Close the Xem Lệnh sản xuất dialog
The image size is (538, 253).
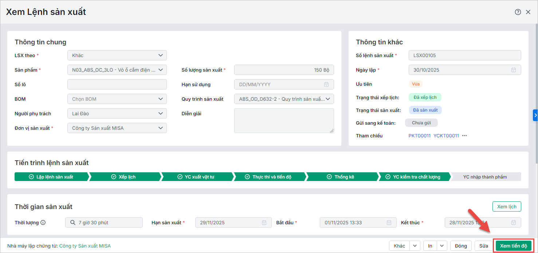528,12
